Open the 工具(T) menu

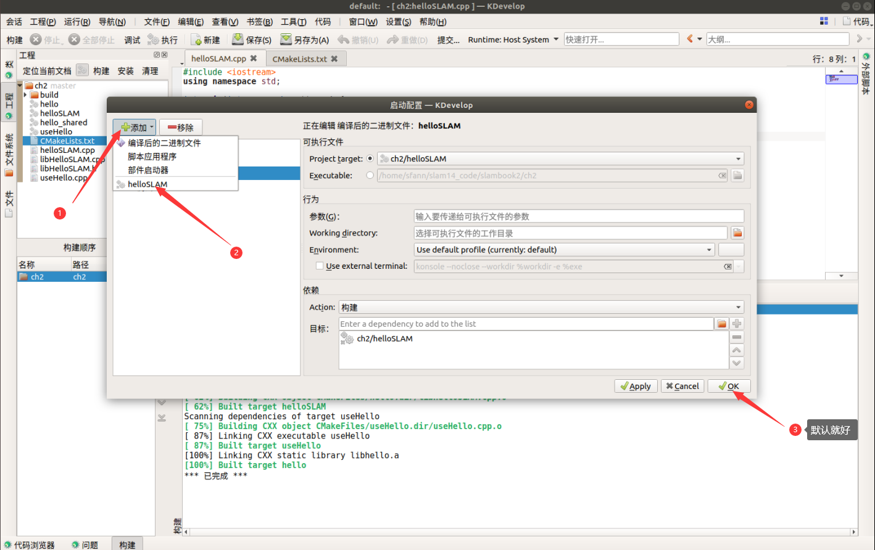294,22
